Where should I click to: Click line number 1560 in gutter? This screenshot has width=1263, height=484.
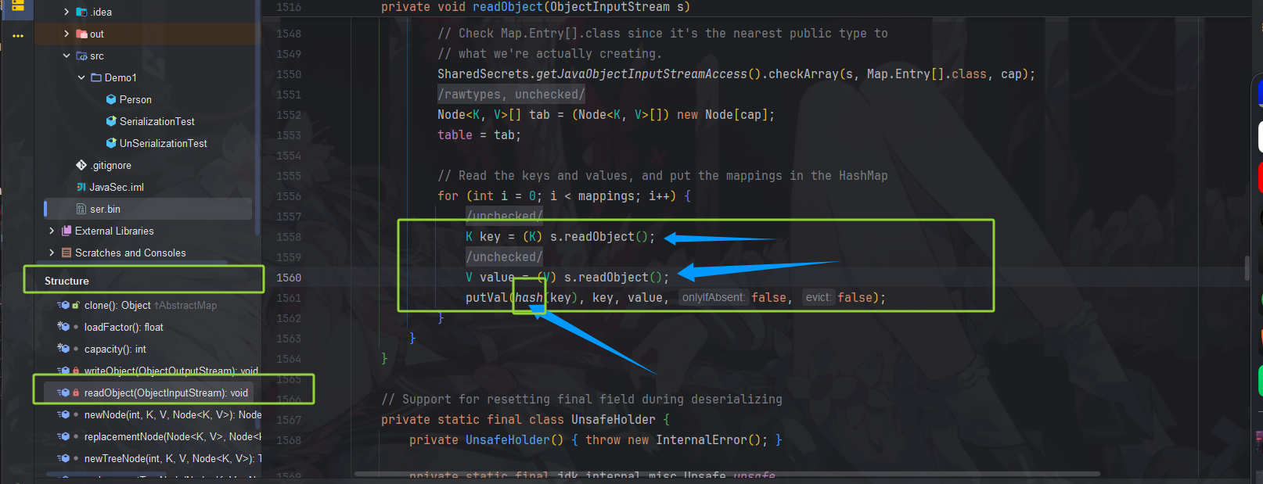[x=289, y=278]
